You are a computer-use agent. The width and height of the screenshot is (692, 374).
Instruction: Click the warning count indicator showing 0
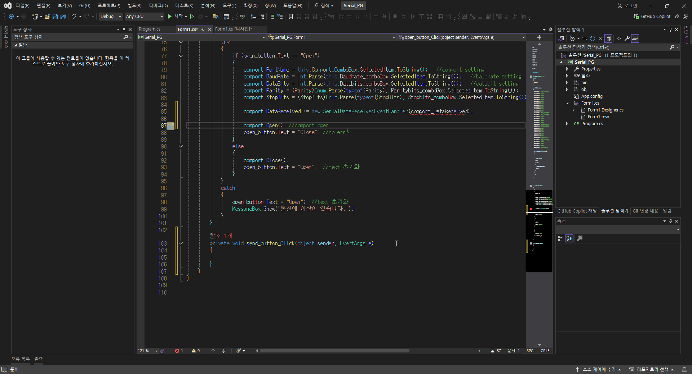pyautogui.click(x=196, y=351)
